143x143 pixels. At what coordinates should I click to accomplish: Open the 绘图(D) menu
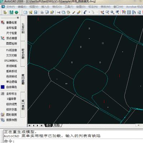[81, 7]
